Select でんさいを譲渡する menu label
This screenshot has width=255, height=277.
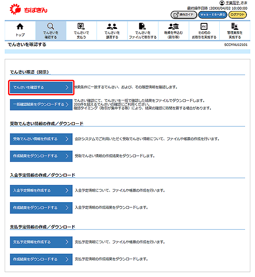[112, 35]
